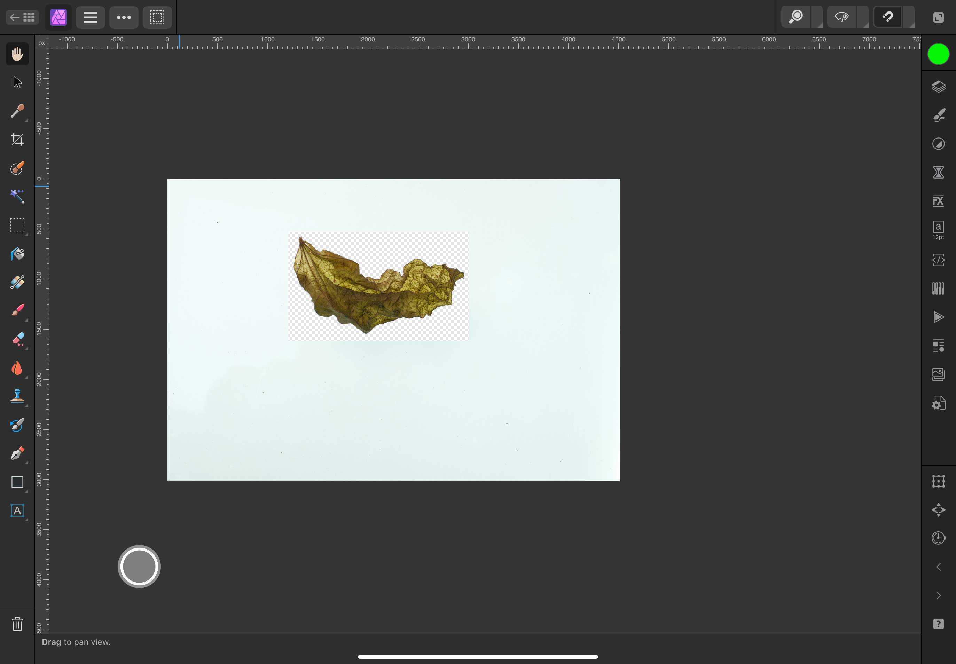
Task: Open the FX layer effects panel
Action: coord(938,201)
